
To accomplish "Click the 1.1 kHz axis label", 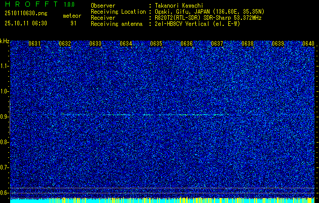I will (4, 66).
